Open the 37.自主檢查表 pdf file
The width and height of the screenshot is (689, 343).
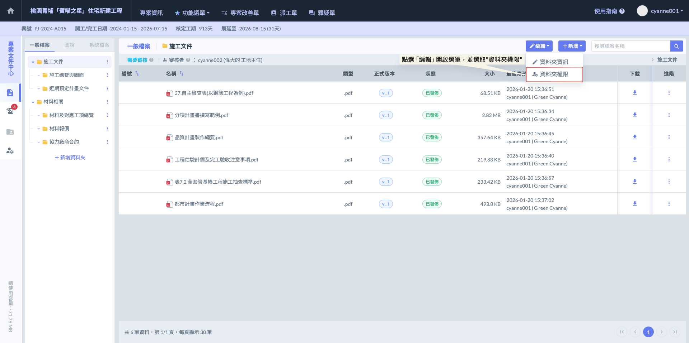pyautogui.click(x=214, y=93)
